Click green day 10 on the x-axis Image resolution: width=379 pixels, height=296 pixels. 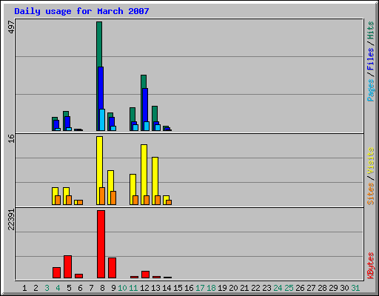click(x=122, y=288)
